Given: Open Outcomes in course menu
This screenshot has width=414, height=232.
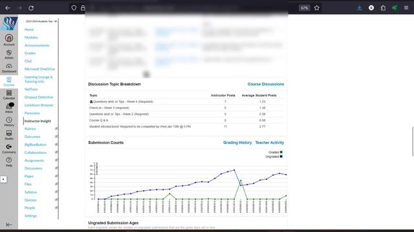Looking at the screenshot, I should (x=32, y=137).
